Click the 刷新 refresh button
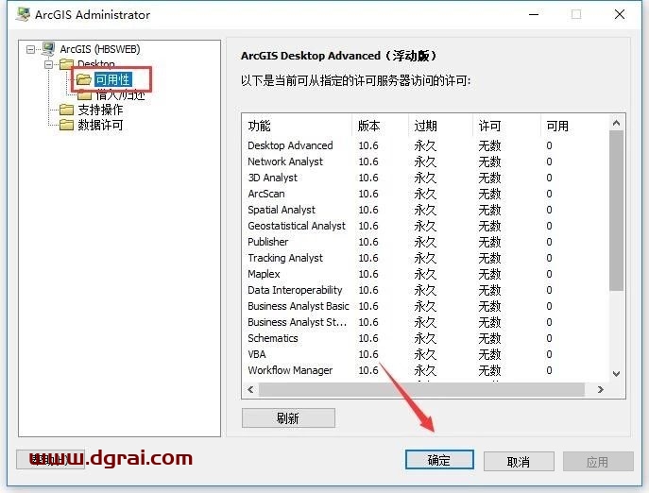The height and width of the screenshot is (493, 649). tap(288, 418)
